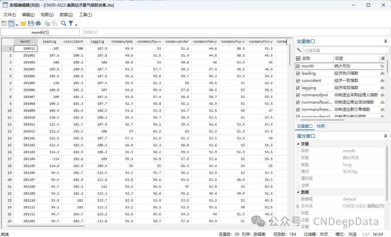The height and width of the screenshot is (237, 391).
Task: Click the open file folder icon
Action: 24,24
